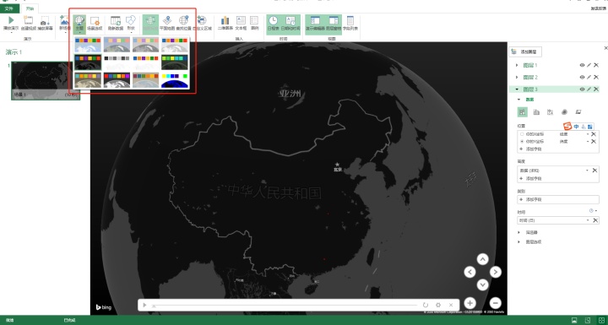Open the 文件 File tab
Image resolution: width=608 pixels, height=325 pixels.
9,8
